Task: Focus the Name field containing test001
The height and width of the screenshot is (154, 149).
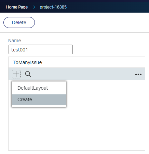Action: pos(41,49)
